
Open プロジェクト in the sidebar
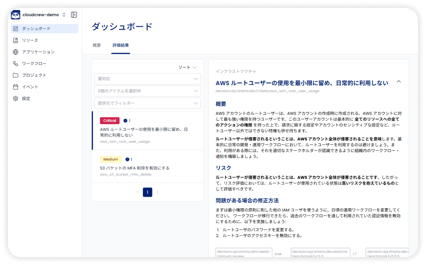pos(45,75)
